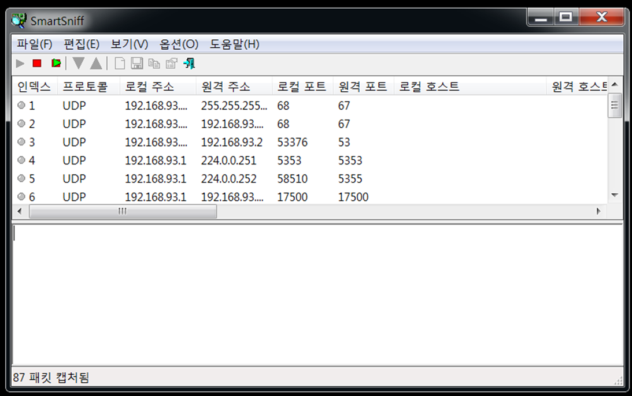This screenshot has height=396, width=632.
Task: Close the SmartSniff window
Action: pos(601,18)
